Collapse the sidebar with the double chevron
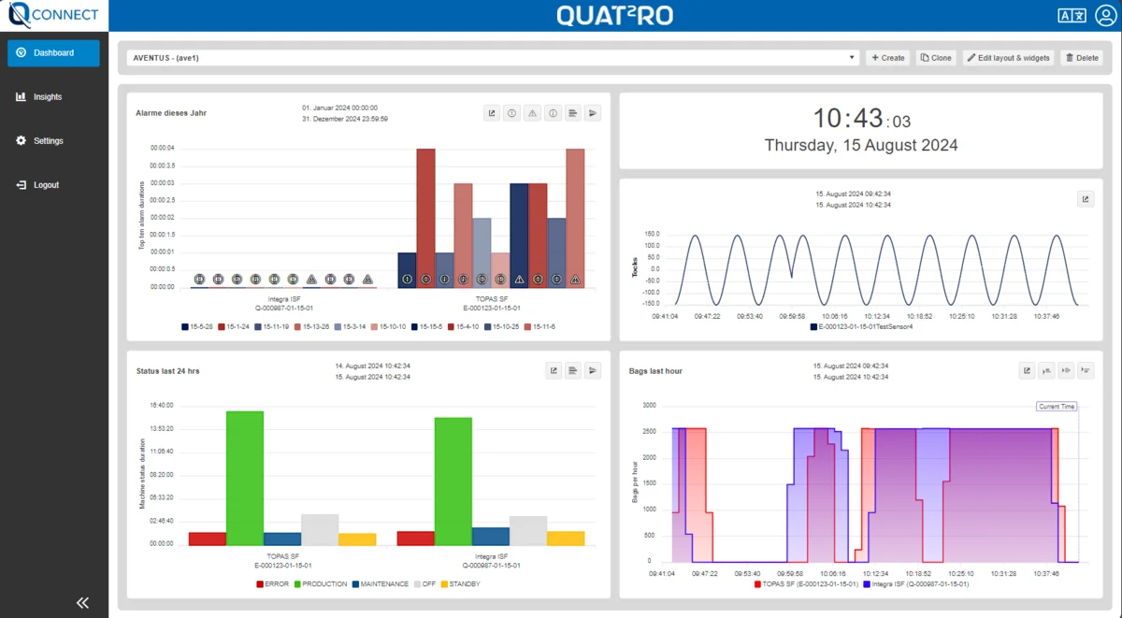Screen dimensions: 1122x618 (x=82, y=603)
